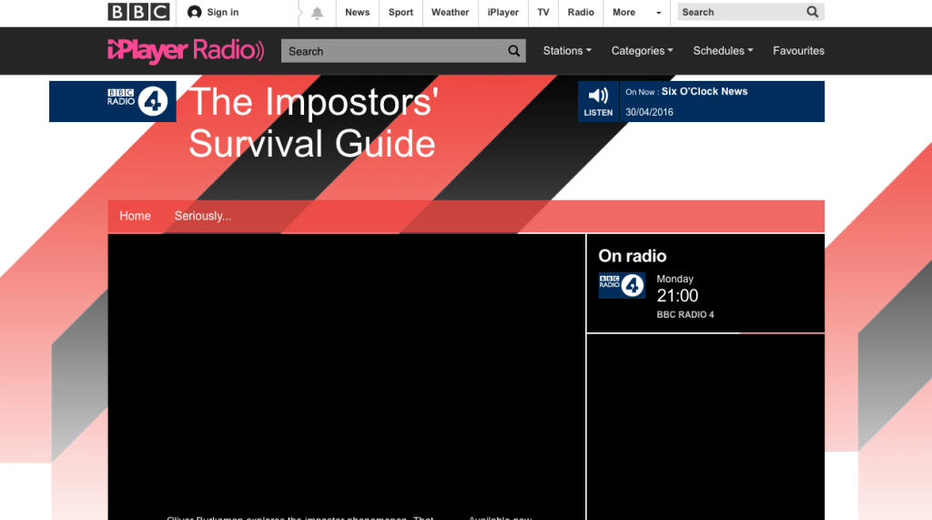Screen dimensions: 932x520
Task: Open the Categories dropdown
Action: coord(642,51)
